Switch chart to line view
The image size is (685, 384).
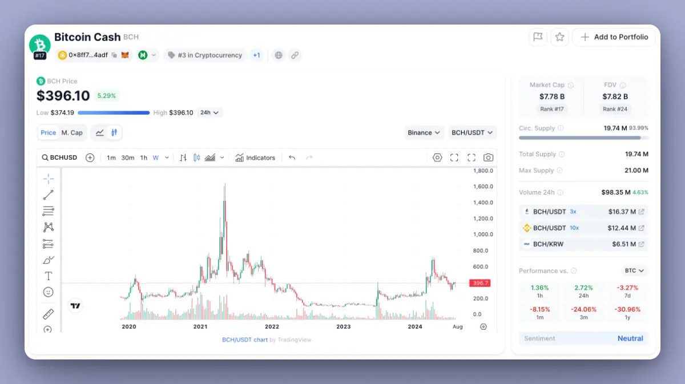click(100, 132)
